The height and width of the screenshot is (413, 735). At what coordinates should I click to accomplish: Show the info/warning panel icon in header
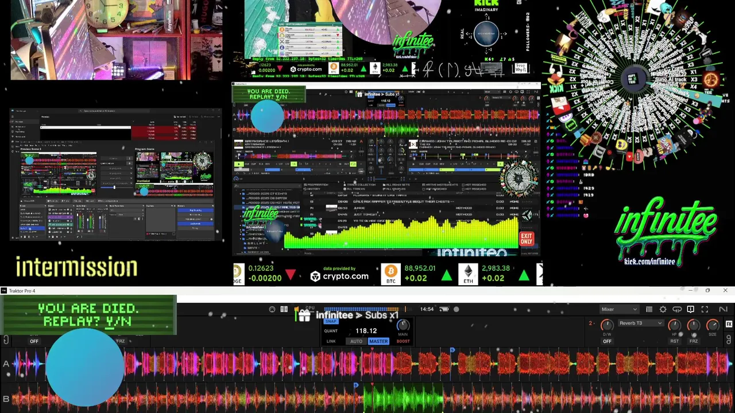(x=691, y=309)
